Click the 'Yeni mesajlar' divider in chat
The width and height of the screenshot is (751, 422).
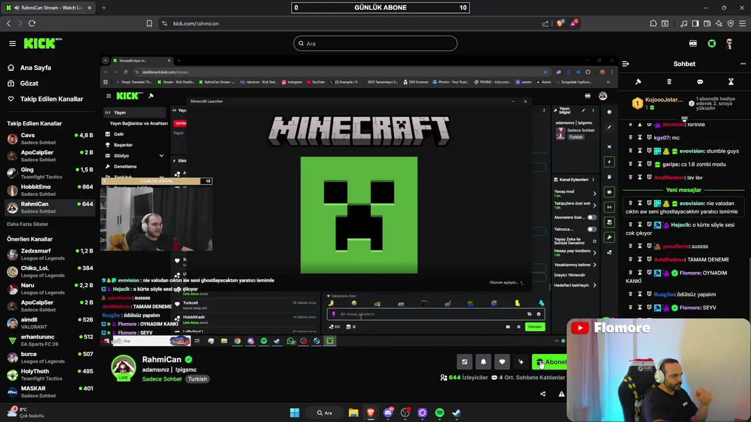tap(684, 190)
